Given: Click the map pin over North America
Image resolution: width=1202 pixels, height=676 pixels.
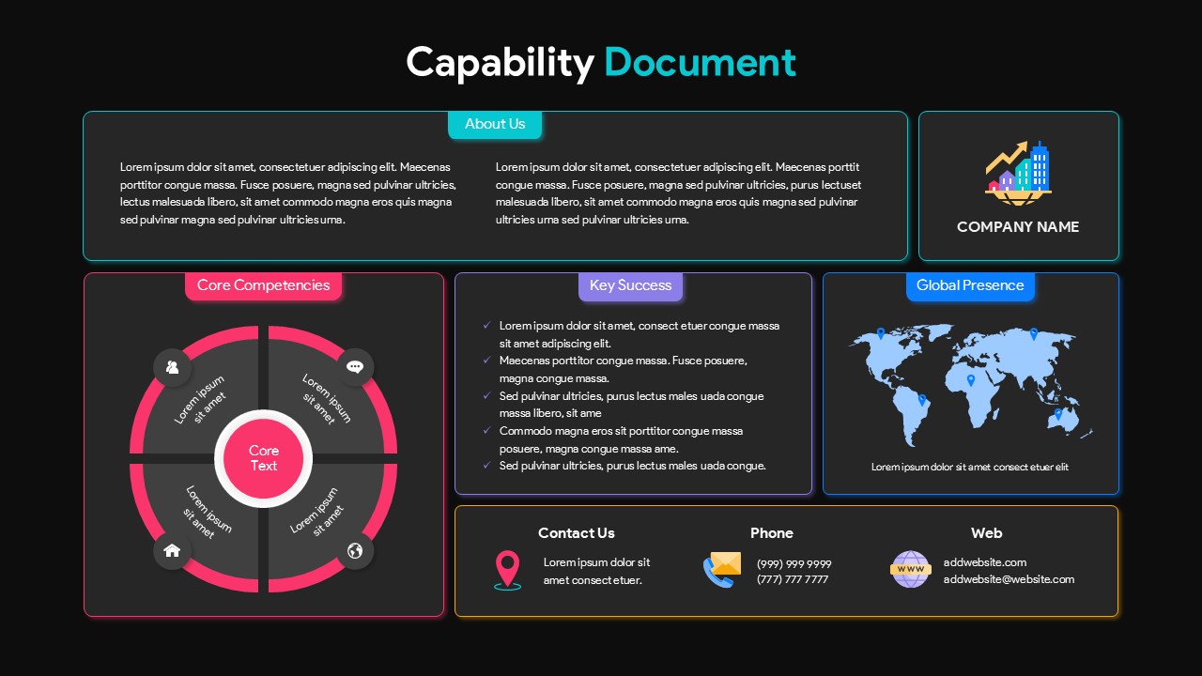Looking at the screenshot, I should pos(881,333).
